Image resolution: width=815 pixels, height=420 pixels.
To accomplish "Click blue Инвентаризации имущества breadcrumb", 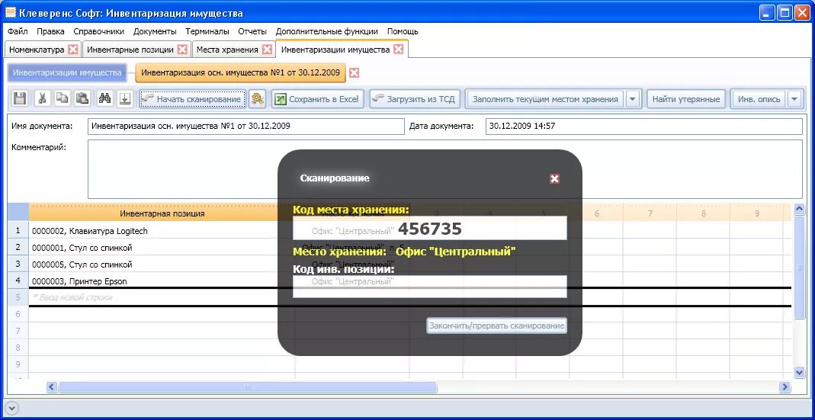I will 67,72.
